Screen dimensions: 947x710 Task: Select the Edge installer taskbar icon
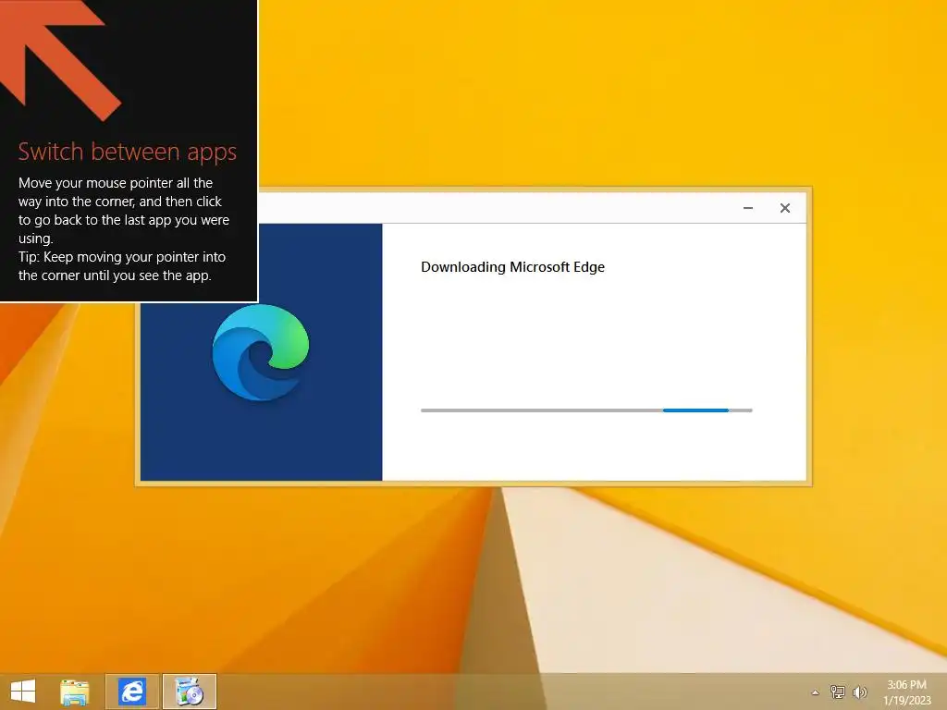[189, 692]
